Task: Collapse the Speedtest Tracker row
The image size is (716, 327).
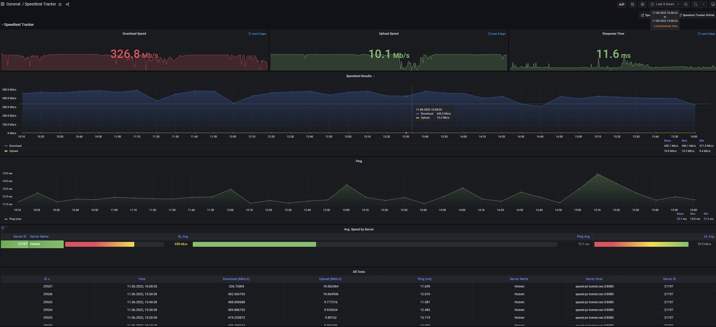Action: click(x=19, y=25)
